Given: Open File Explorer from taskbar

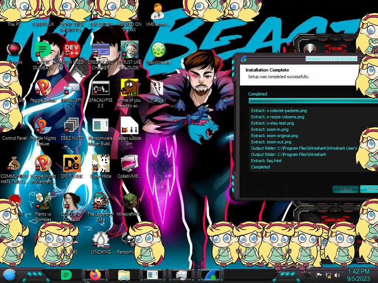Looking at the screenshot, I should (124, 275).
